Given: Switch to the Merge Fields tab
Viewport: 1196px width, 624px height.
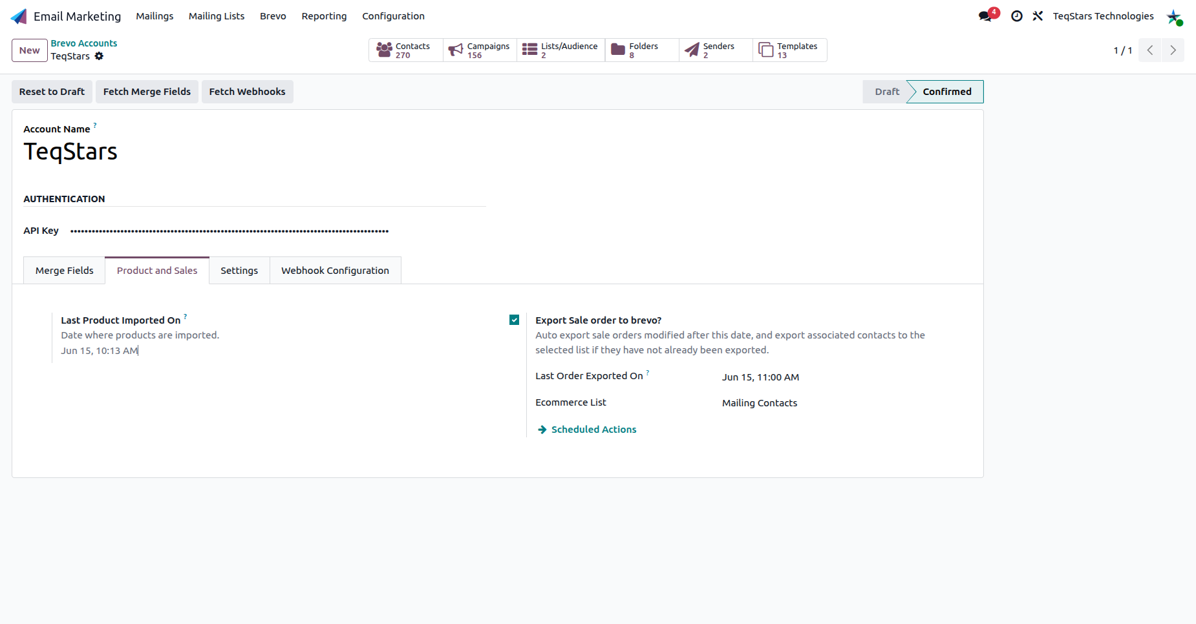Looking at the screenshot, I should click(x=65, y=271).
